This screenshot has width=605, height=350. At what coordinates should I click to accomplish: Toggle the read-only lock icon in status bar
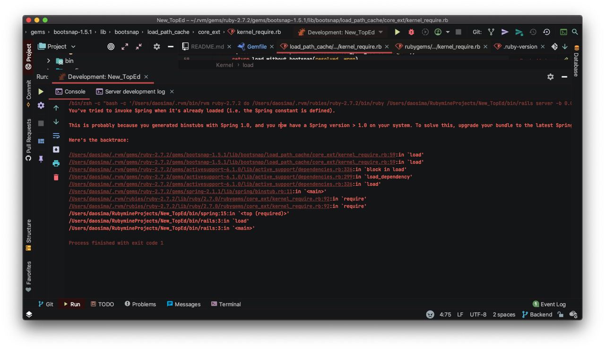(561, 315)
